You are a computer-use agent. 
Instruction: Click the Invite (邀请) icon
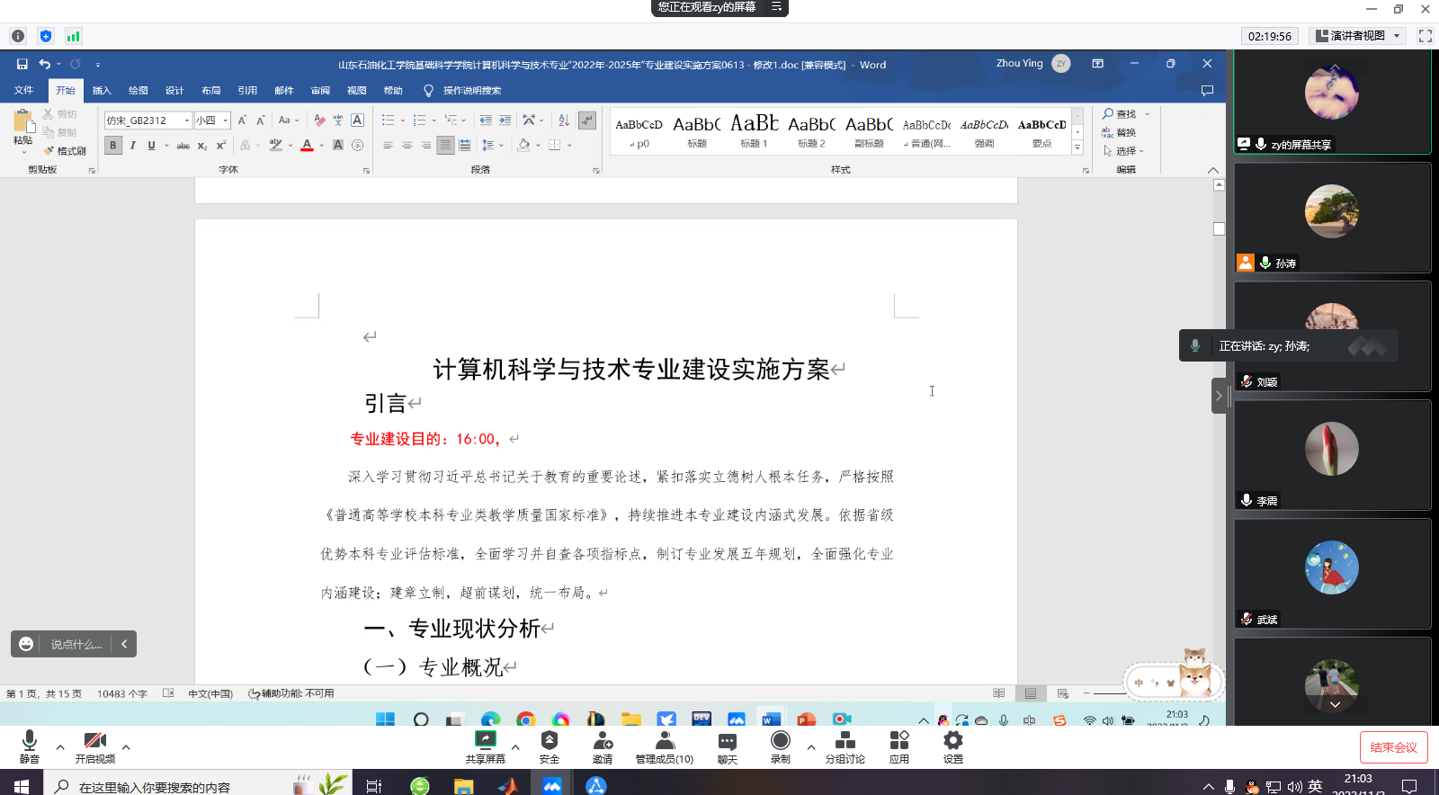(x=602, y=741)
